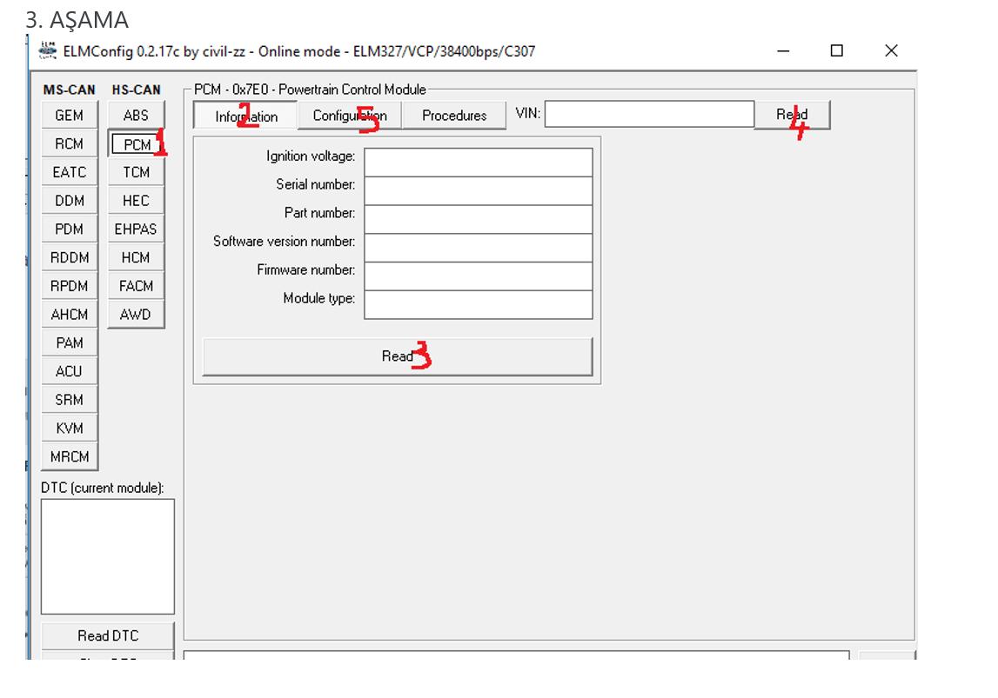The image size is (998, 698).
Task: Select the PCM module button
Action: click(x=136, y=144)
